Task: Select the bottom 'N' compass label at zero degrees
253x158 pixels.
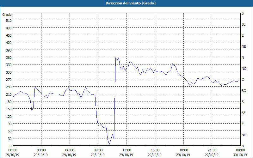Action: [x=243, y=146]
